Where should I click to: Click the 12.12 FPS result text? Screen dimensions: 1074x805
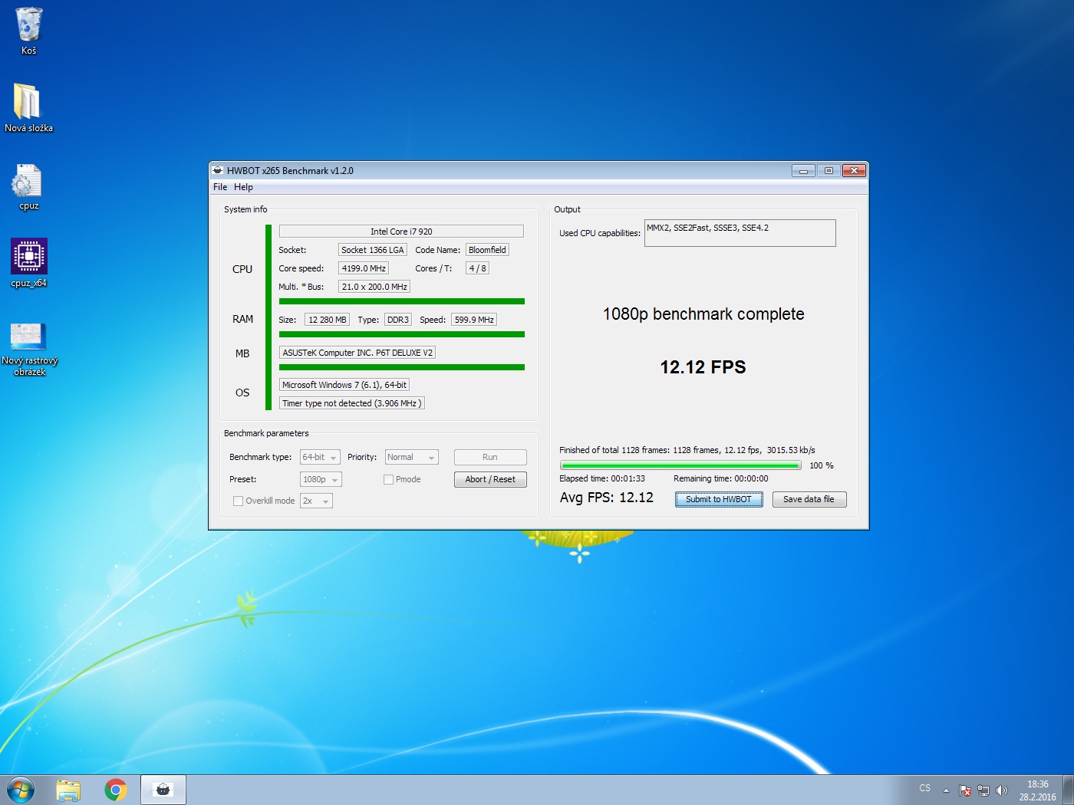(x=703, y=367)
